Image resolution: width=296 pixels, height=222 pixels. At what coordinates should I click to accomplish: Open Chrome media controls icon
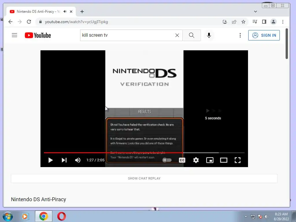pyautogui.click(x=255, y=22)
